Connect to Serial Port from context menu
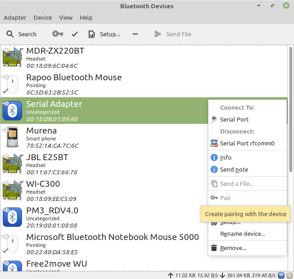 point(247,119)
